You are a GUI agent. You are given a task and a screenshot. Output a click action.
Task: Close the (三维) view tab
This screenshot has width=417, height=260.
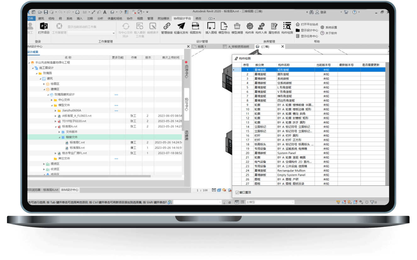(x=282, y=46)
